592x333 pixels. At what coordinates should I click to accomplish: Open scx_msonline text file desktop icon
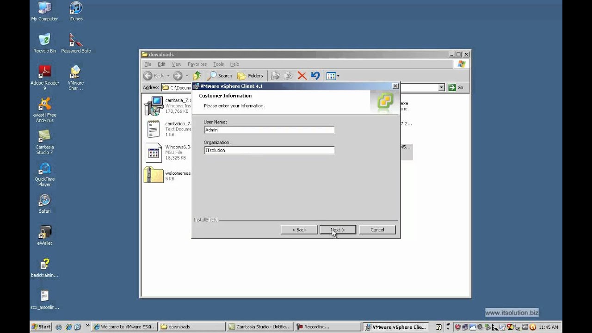(45, 299)
